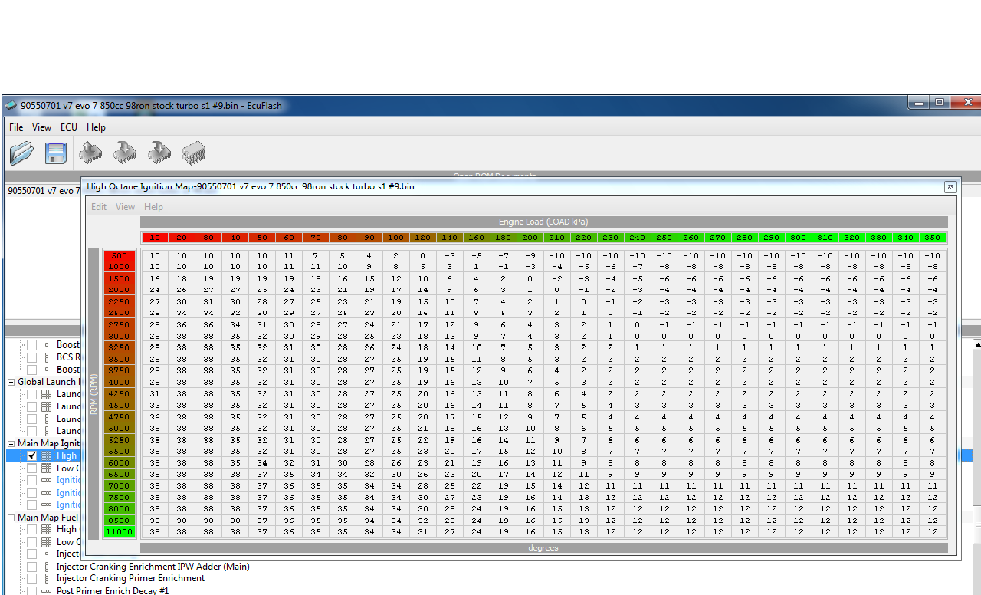981x595 pixels.
Task: Check Injector Cranking Enrichment IPW Adder (Main) box
Action: pyautogui.click(x=31, y=566)
